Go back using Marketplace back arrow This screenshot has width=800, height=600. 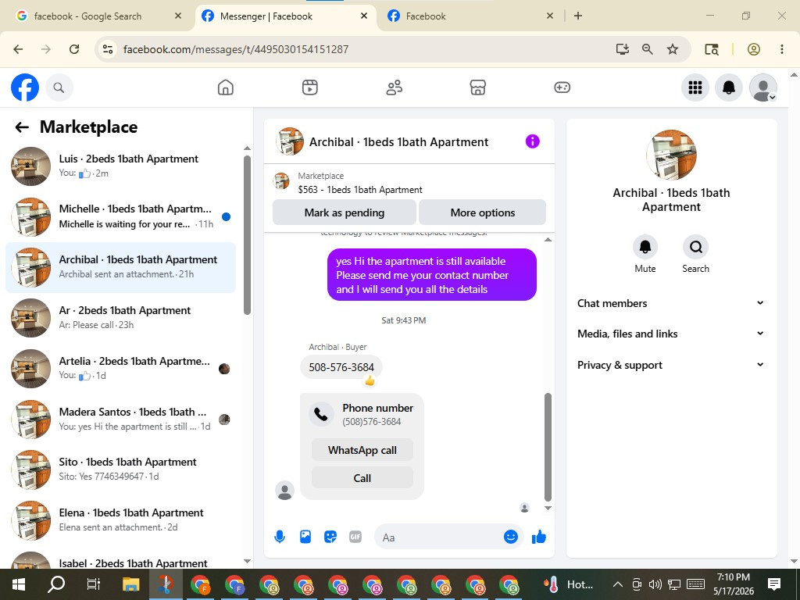(22, 127)
